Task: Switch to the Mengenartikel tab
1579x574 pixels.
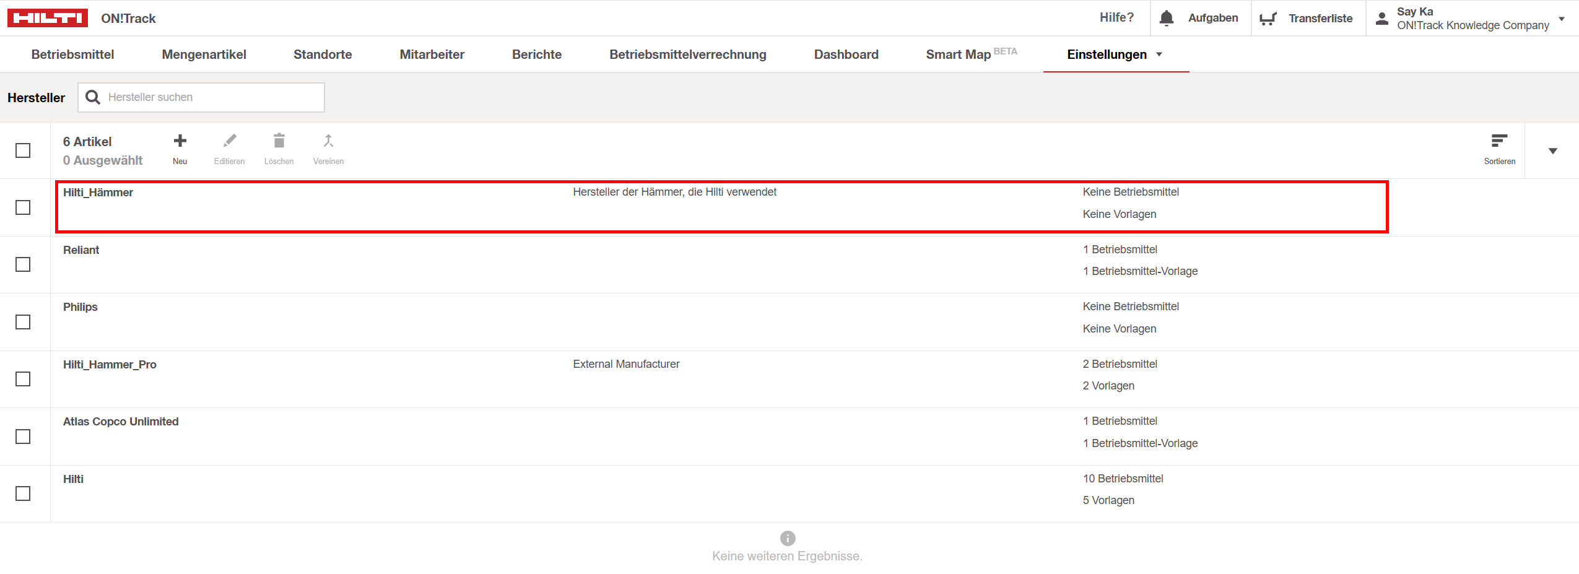Action: coord(204,54)
